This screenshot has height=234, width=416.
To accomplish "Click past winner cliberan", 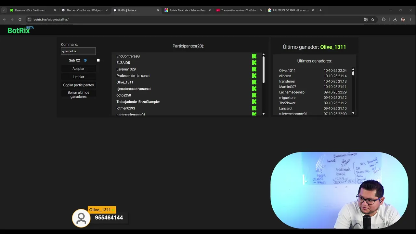I will (x=285, y=76).
